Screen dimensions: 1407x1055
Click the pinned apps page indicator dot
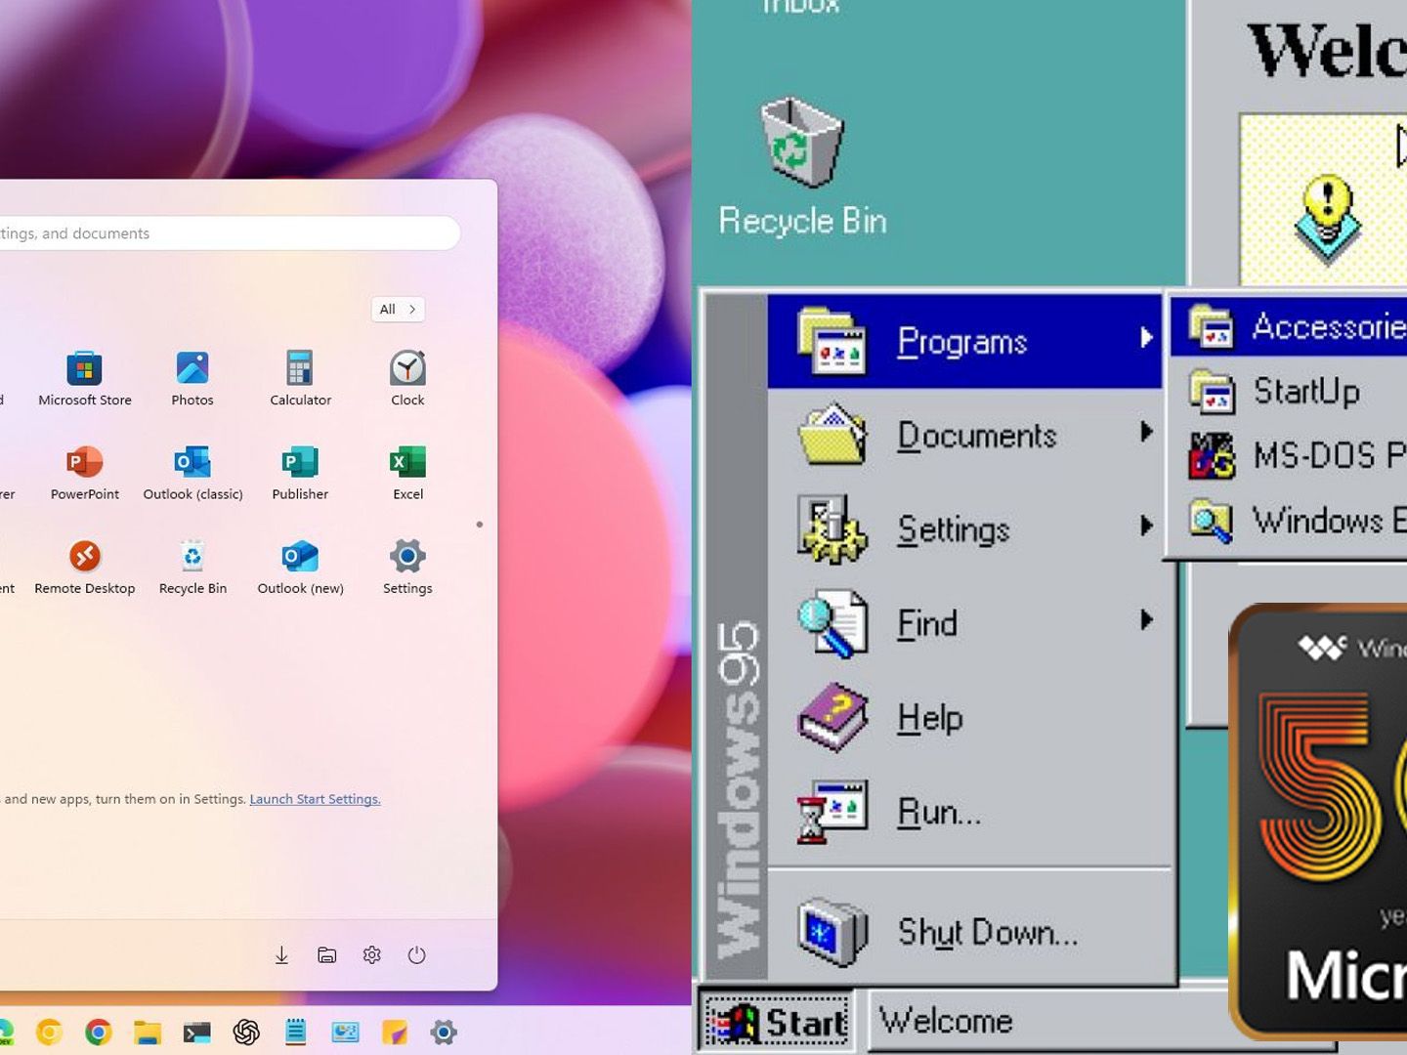480,525
